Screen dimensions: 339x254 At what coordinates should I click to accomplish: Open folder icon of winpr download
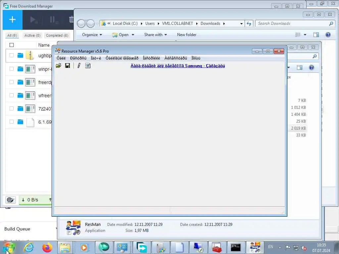(20, 69)
